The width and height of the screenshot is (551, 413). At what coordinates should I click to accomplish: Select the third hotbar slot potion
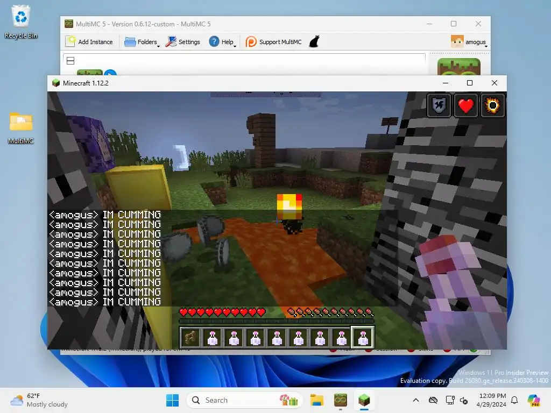tap(234, 338)
